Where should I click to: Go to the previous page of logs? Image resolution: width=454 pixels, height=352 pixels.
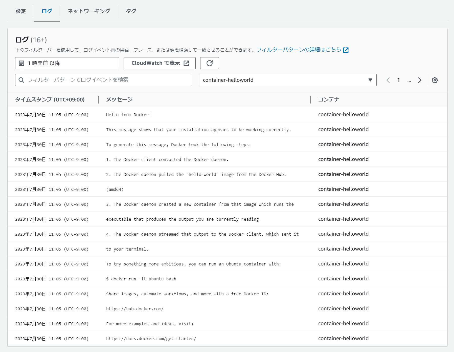pos(388,80)
